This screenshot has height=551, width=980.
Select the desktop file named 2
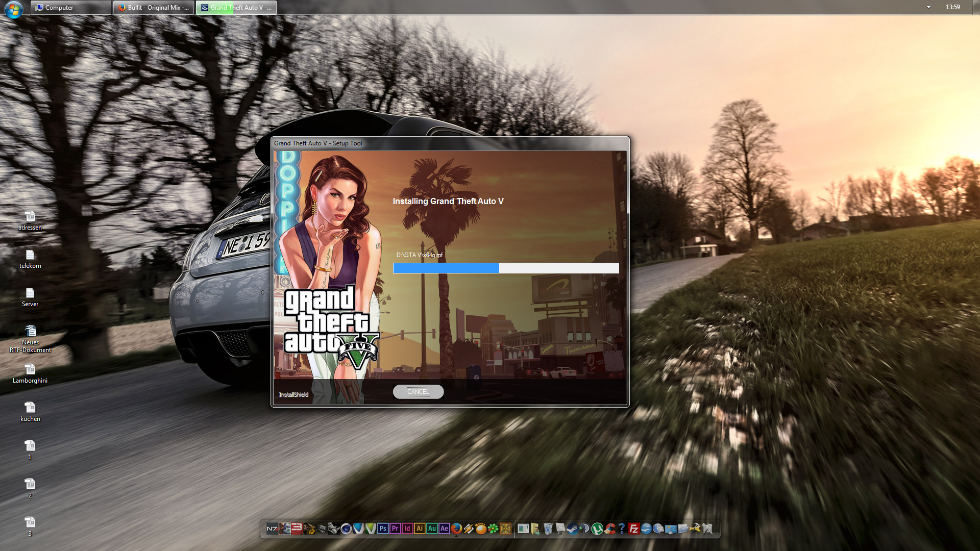pos(30,488)
